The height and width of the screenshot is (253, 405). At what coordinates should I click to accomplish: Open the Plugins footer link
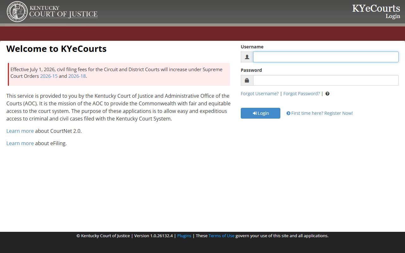pyautogui.click(x=184, y=236)
